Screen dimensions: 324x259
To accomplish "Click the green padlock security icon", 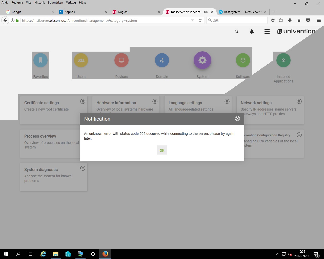I will [x=17, y=20].
